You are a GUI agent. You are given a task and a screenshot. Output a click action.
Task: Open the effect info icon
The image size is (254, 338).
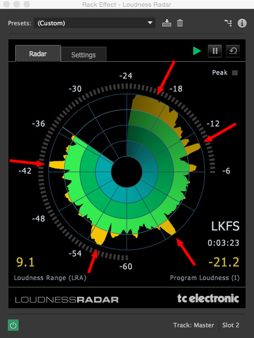[242, 23]
